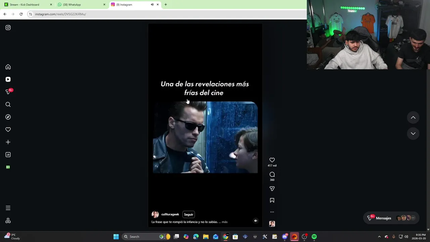Image resolution: width=430 pixels, height=242 pixels.
Task: Open the hamburger More menu in sidebar
Action: click(8, 208)
